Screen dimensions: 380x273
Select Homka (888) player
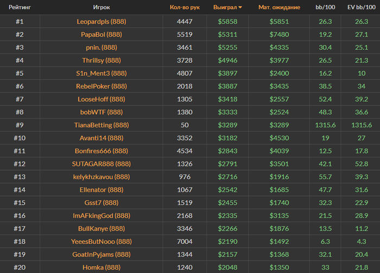(x=102, y=267)
